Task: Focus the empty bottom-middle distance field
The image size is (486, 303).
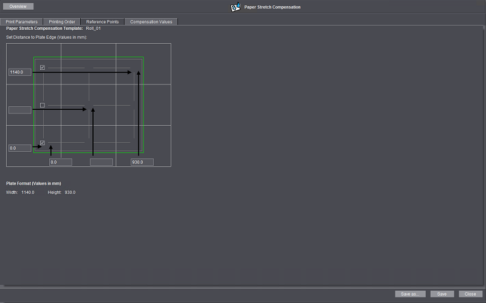Action: (x=101, y=162)
